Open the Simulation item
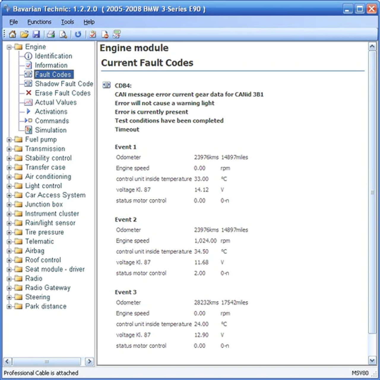 tap(51, 130)
